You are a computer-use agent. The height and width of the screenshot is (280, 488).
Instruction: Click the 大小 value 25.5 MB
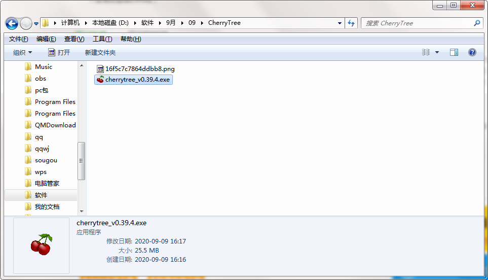tap(147, 251)
